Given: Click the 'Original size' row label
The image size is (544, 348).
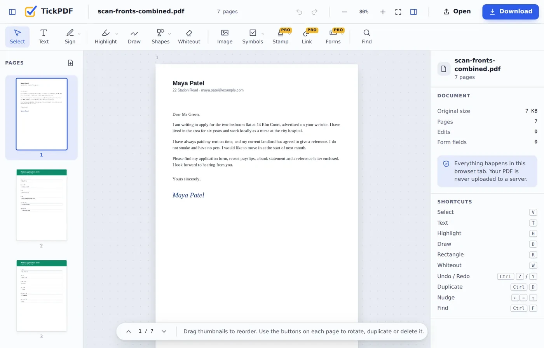Looking at the screenshot, I should click(454, 111).
